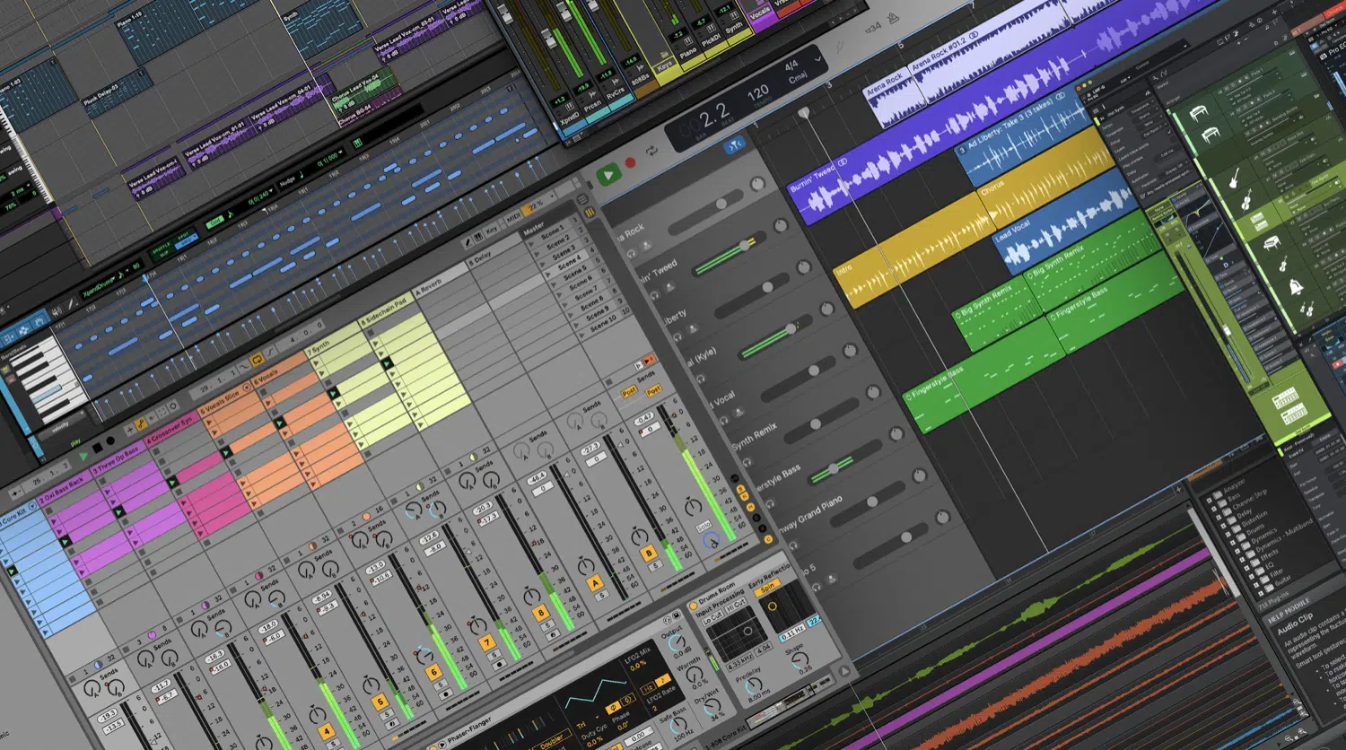Click Ableton's round Record button
This screenshot has height=750, width=1346.
[x=110, y=442]
